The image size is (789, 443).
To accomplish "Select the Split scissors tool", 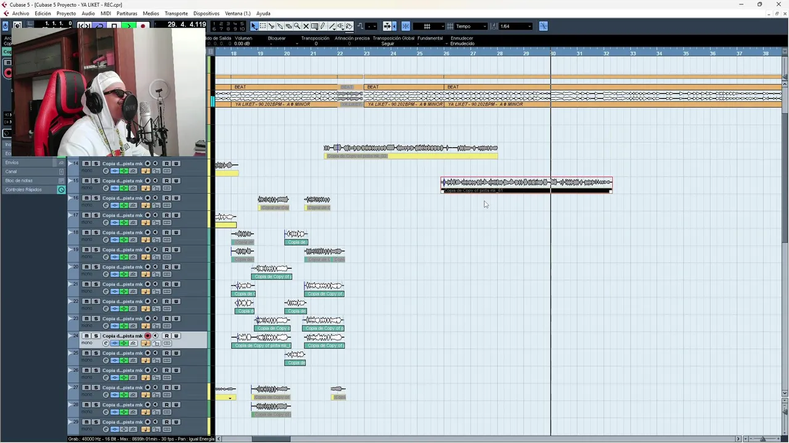I will (272, 26).
